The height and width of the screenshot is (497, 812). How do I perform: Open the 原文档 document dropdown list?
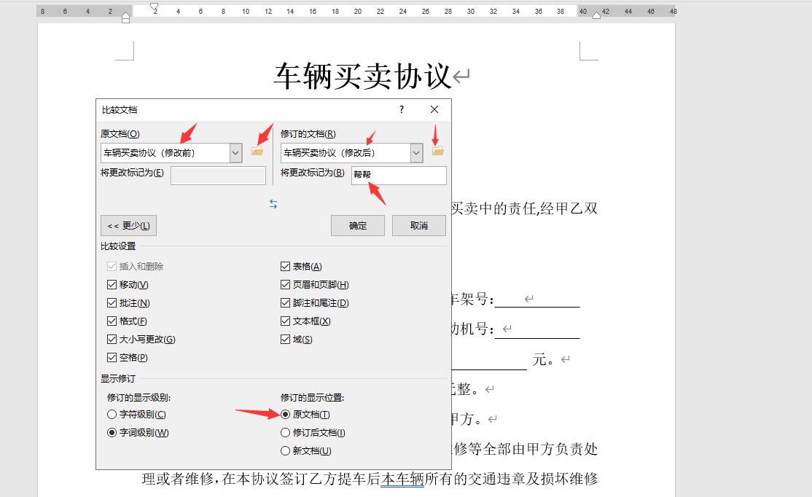pos(235,152)
